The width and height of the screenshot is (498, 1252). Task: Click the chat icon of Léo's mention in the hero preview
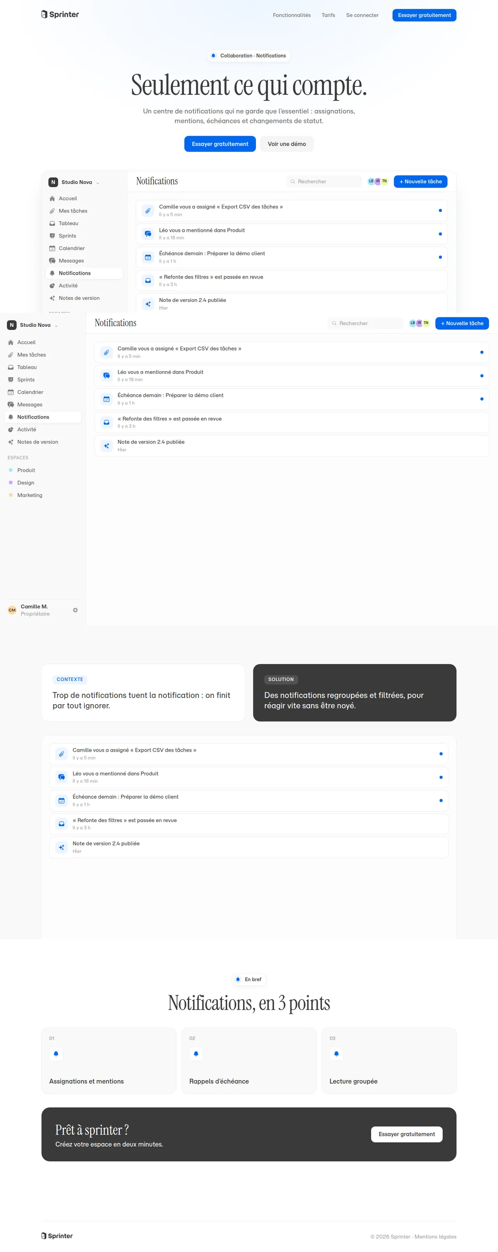[x=148, y=234]
